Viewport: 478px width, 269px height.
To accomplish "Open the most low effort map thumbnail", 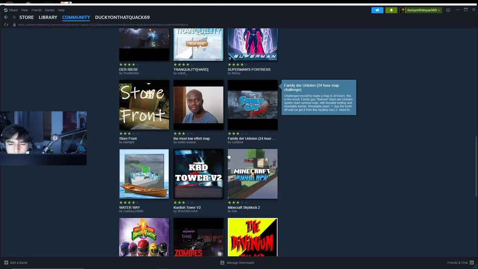I will point(198,105).
